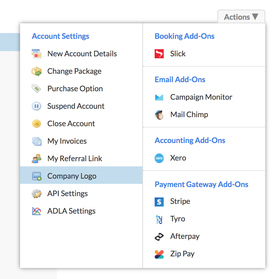Open the Campaign Monitor email add-on
Image resolution: width=275 pixels, height=279 pixels.
tap(204, 97)
